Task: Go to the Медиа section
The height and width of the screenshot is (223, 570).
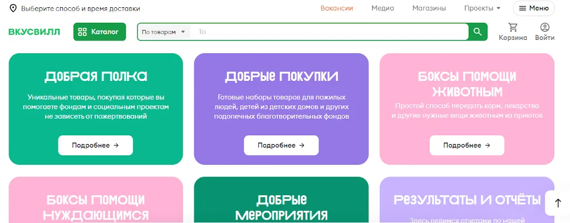Action: point(382,8)
